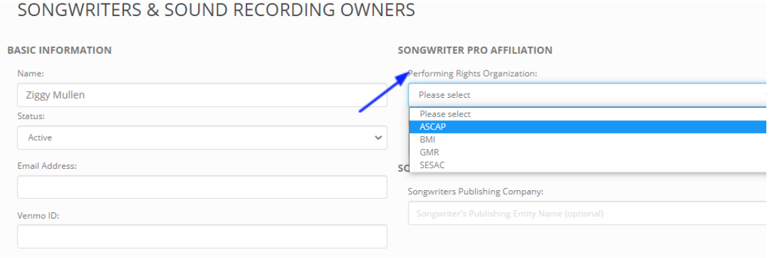Click the Songwriter PRO Affiliation heading

(475, 50)
